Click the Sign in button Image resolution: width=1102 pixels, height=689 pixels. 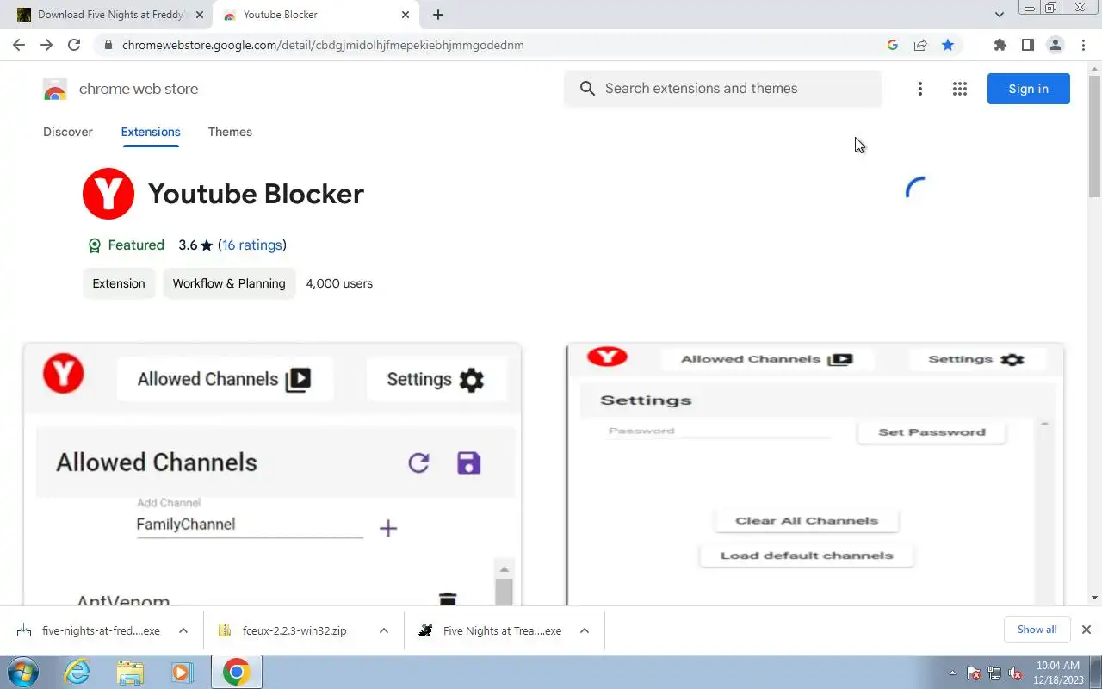(x=1029, y=89)
